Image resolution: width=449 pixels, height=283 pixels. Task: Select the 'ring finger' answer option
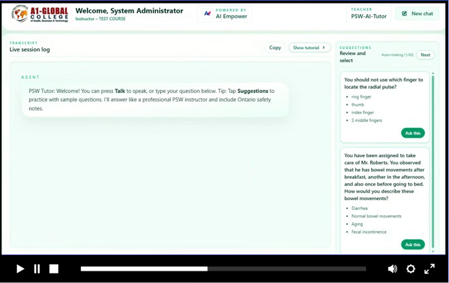(361, 97)
